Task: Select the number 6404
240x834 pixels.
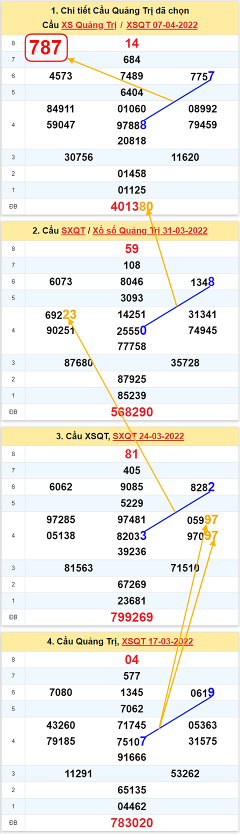Action: point(132,92)
